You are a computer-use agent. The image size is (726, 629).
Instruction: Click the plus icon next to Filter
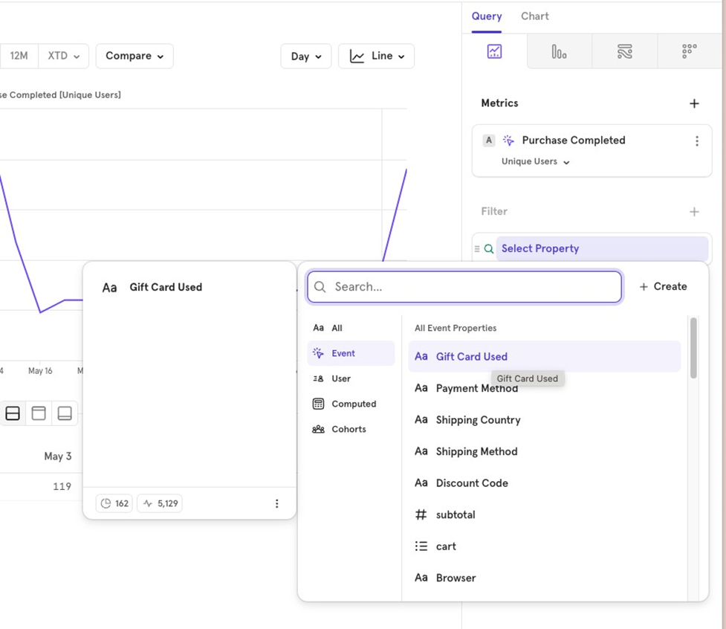coord(694,212)
